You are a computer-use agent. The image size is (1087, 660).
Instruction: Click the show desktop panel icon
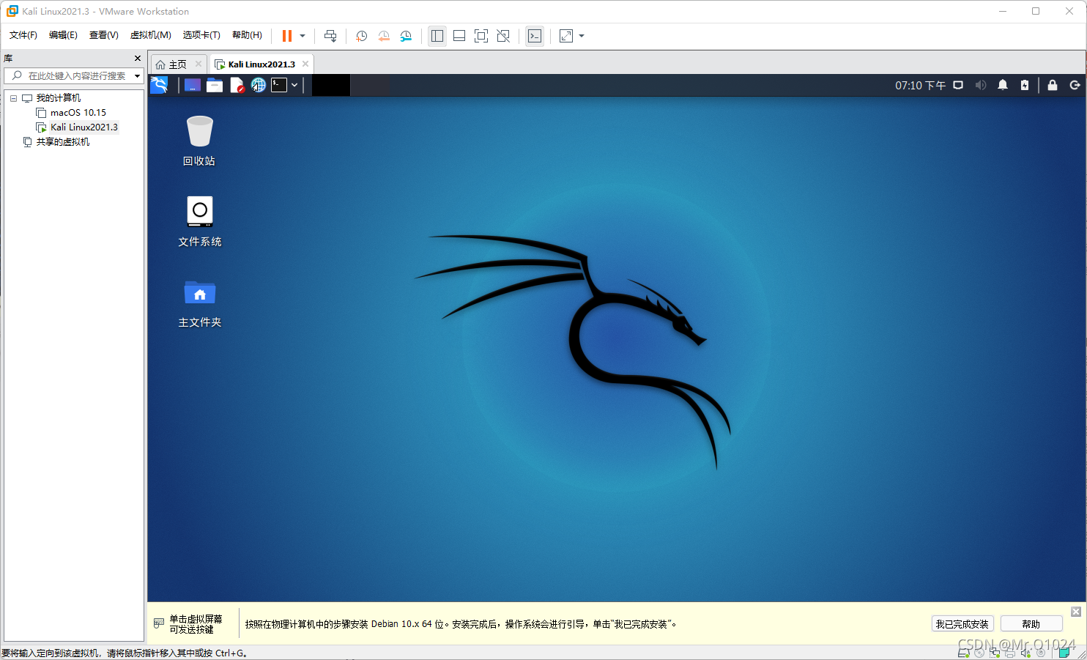tap(193, 85)
